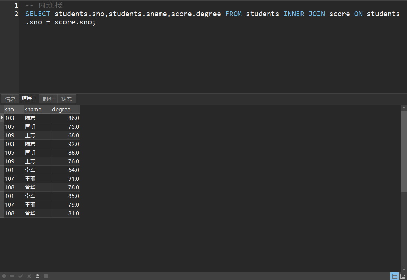Select the degree cell 68.0
The image size is (407, 280).
tap(66, 135)
